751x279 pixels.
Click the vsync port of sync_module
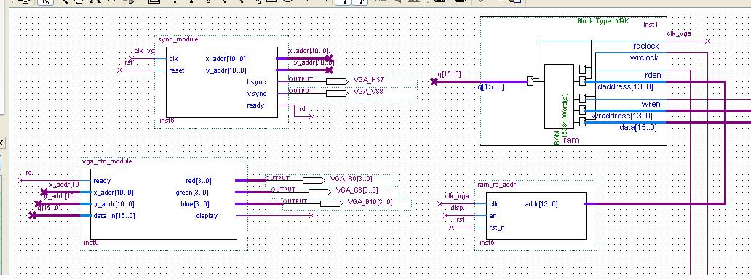point(256,94)
